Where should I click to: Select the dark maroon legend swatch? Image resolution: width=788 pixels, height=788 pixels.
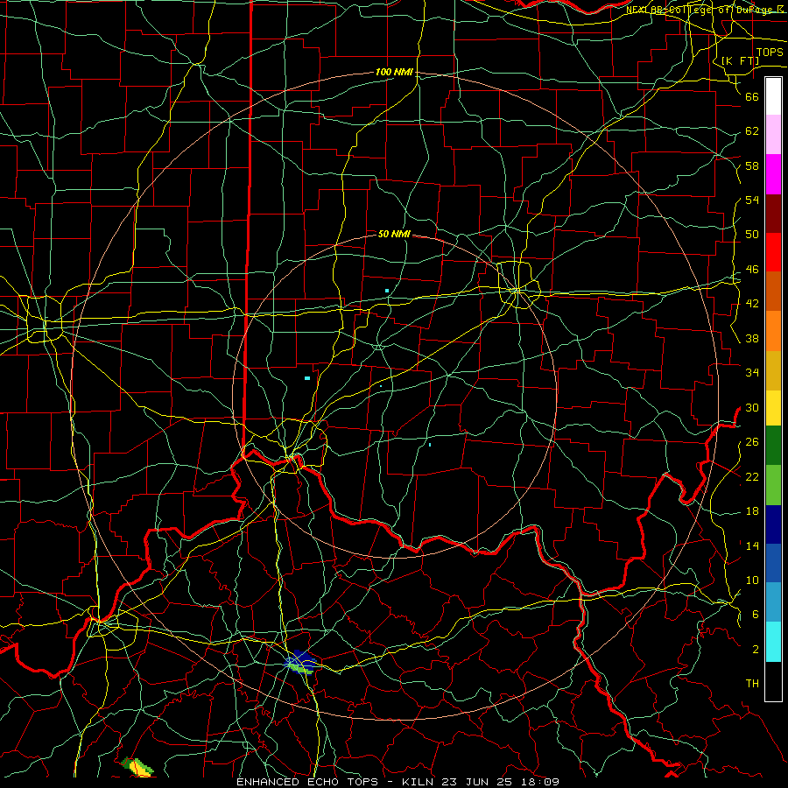[773, 215]
